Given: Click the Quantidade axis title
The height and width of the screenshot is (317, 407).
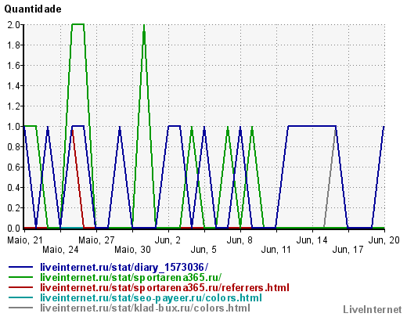Looking at the screenshot, I should pyautogui.click(x=33, y=9).
